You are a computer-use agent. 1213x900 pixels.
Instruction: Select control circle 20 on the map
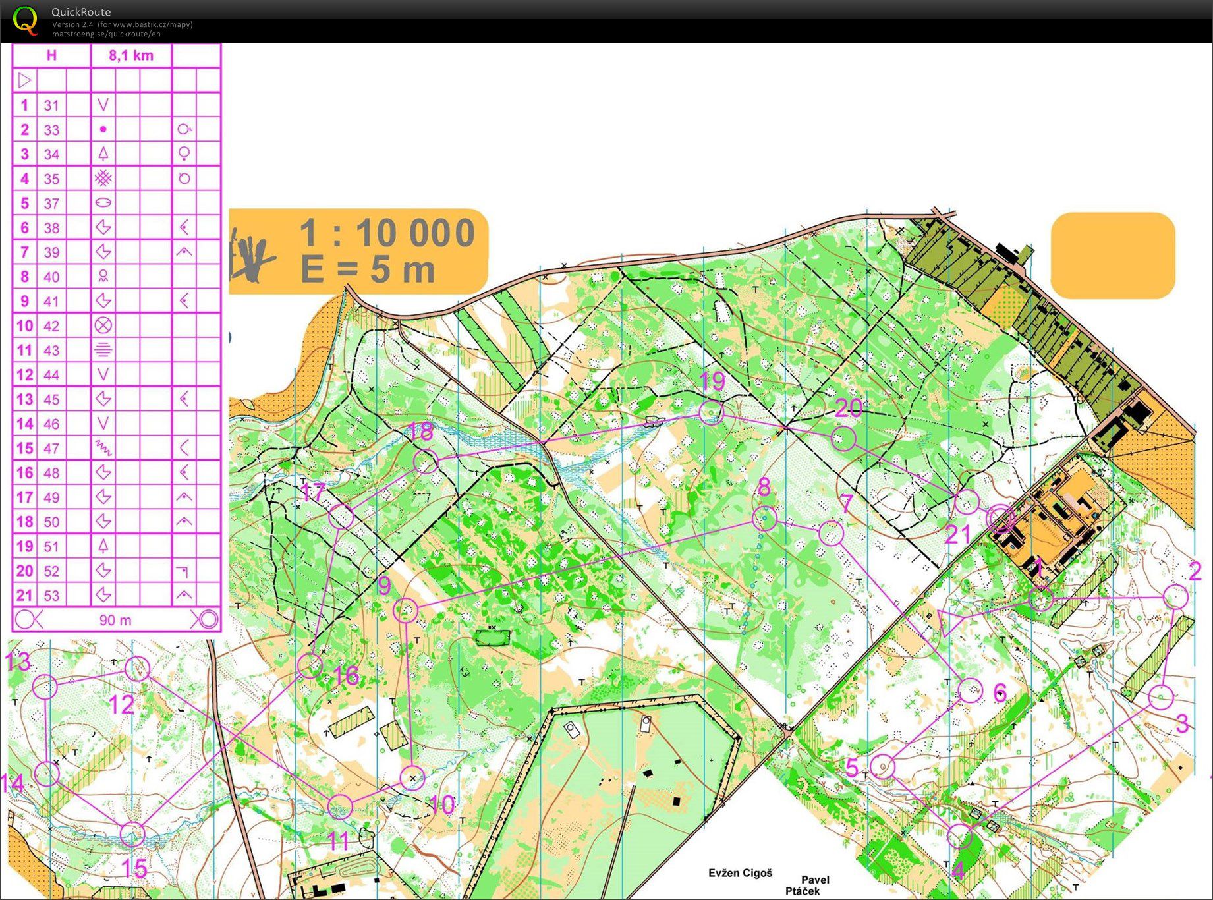pos(843,438)
